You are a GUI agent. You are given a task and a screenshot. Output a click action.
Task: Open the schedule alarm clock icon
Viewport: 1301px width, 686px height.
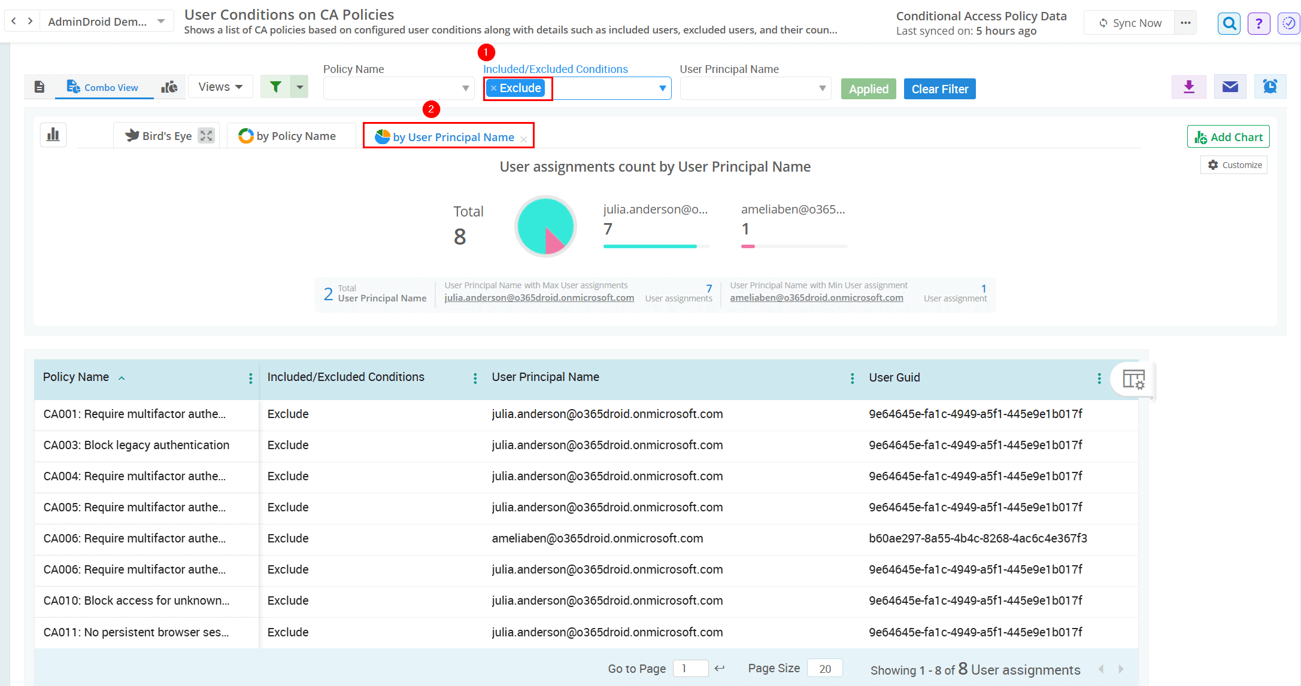[1270, 87]
